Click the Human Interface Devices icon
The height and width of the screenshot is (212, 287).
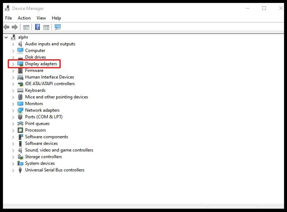20,77
